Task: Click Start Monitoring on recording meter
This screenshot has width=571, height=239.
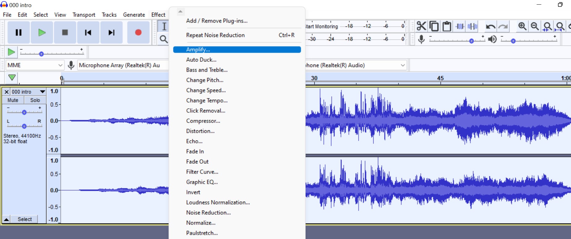Action: point(322,26)
